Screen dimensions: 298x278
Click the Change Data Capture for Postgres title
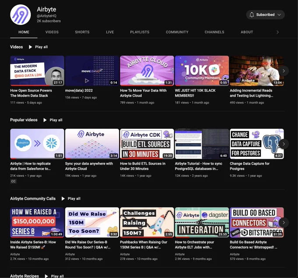coord(250,166)
